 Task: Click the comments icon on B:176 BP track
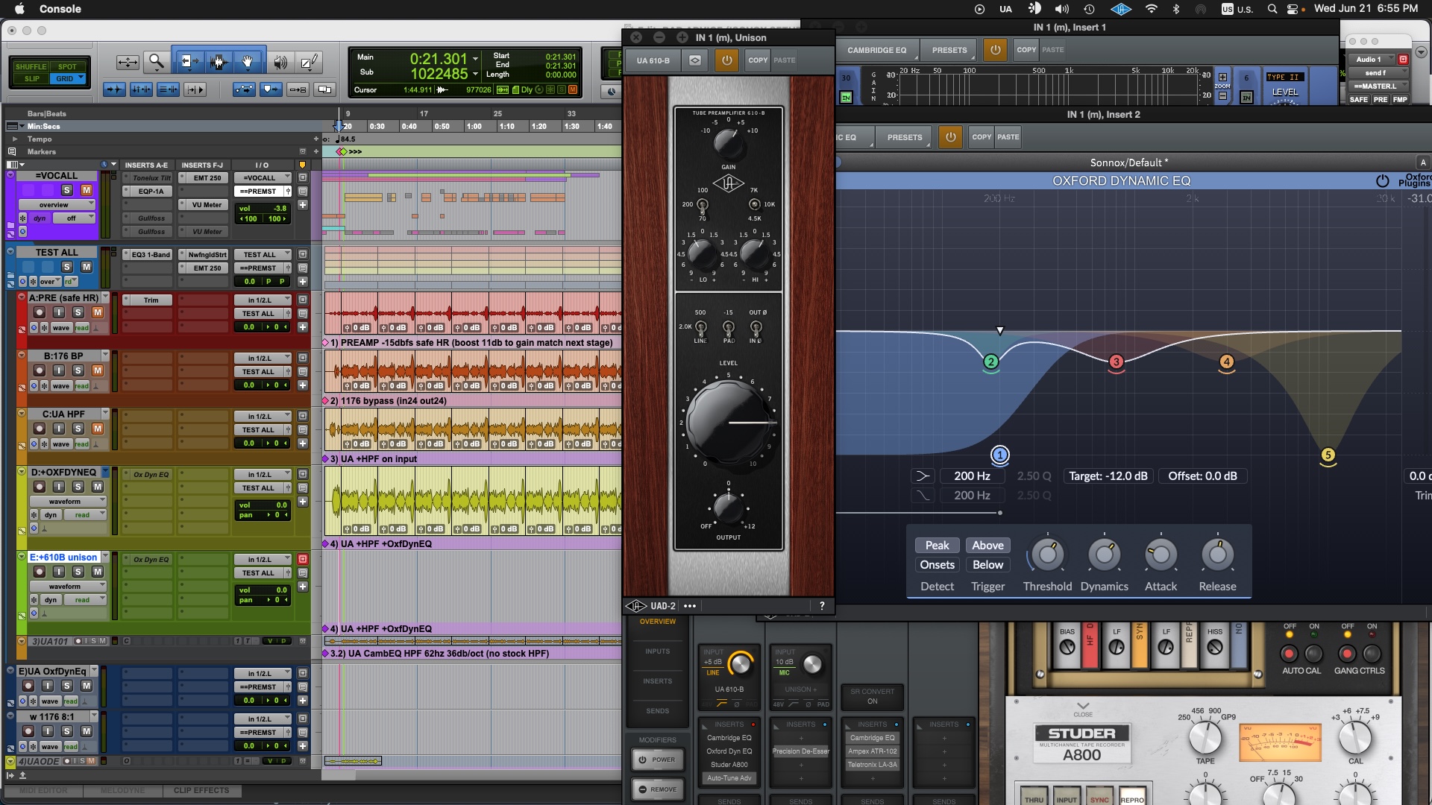click(x=303, y=372)
